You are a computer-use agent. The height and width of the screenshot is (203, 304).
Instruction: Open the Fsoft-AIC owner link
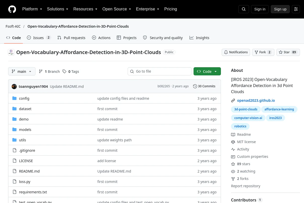(x=13, y=26)
